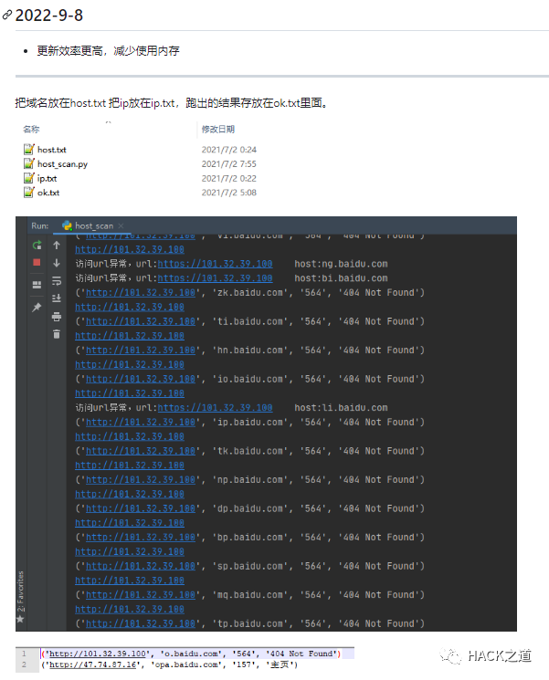The image size is (549, 680).
Task: Click the host_scan.py file icon
Action: point(28,163)
